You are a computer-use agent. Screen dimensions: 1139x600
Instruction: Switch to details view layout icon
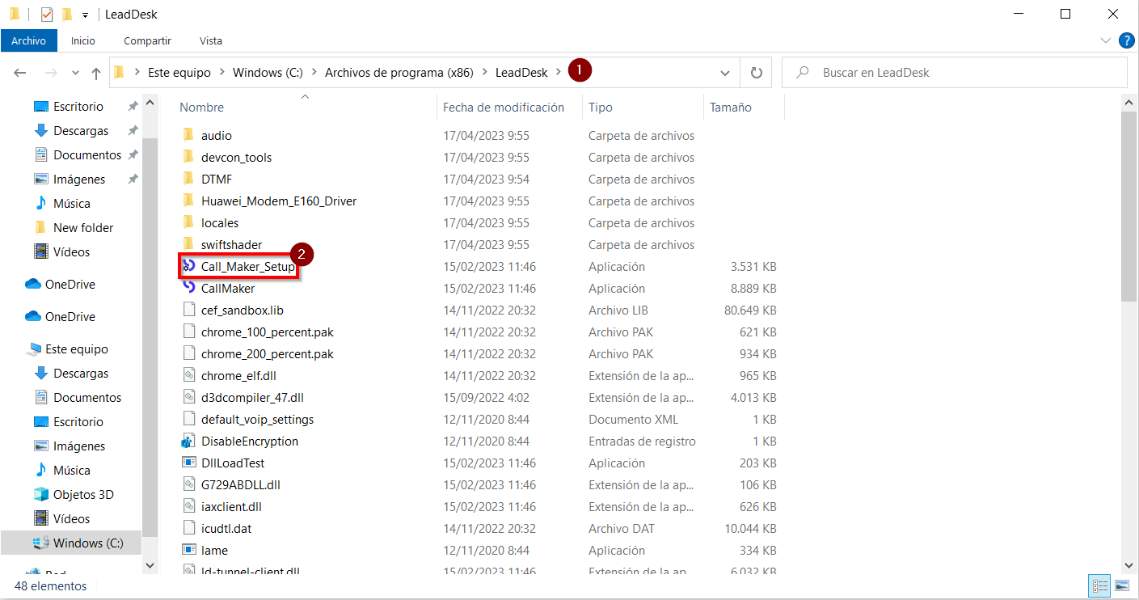point(1100,585)
